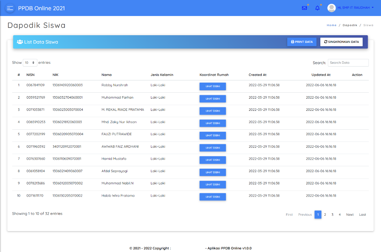
Task: Click the Singkronkan Data button
Action: pyautogui.click(x=341, y=42)
